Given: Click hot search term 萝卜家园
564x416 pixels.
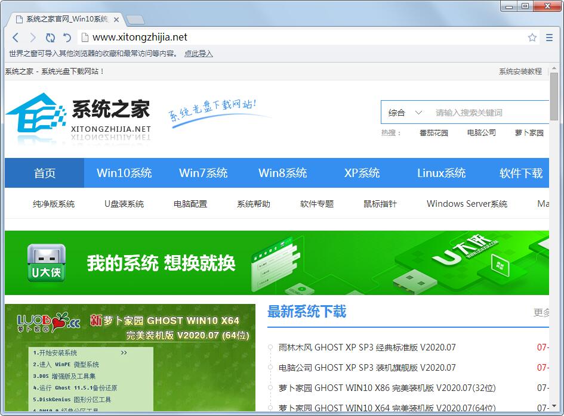Looking at the screenshot, I should tap(529, 133).
